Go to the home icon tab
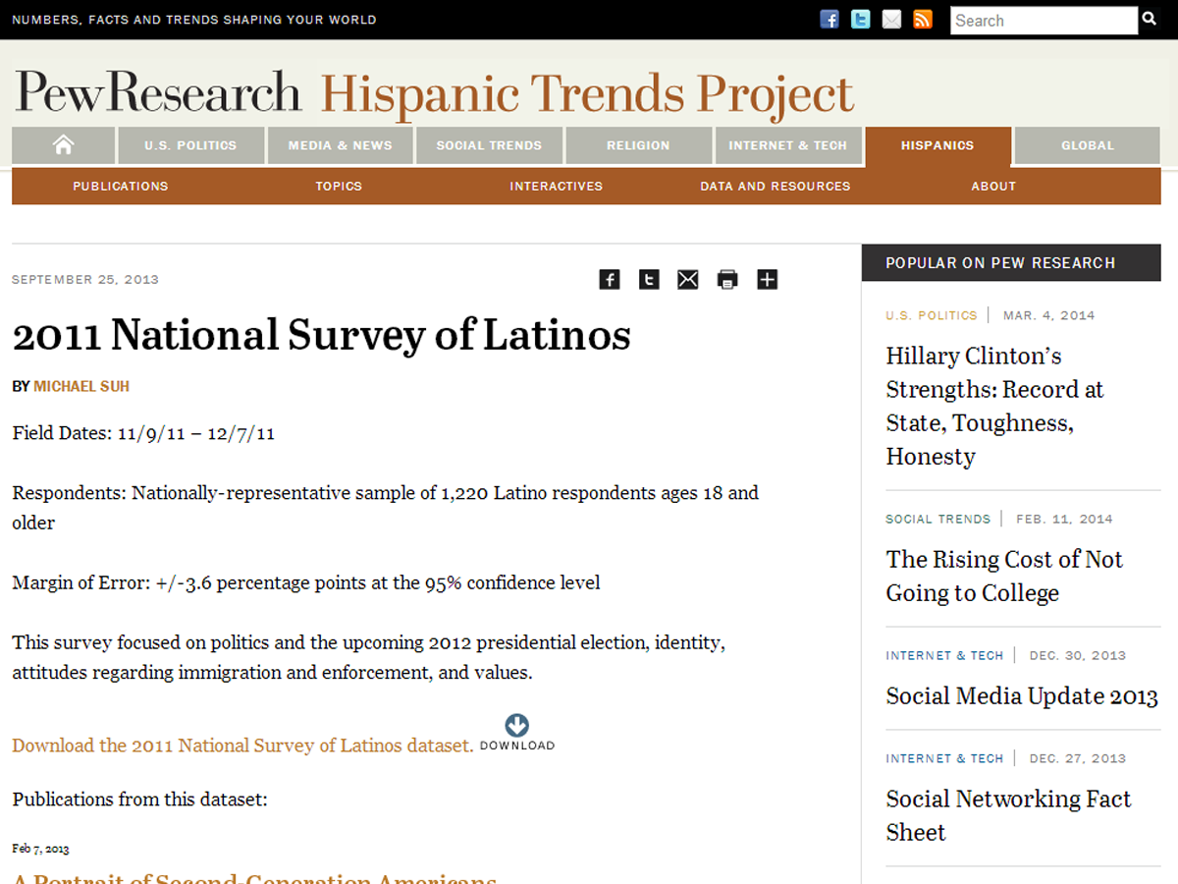Image resolution: width=1178 pixels, height=884 pixels. click(x=64, y=145)
